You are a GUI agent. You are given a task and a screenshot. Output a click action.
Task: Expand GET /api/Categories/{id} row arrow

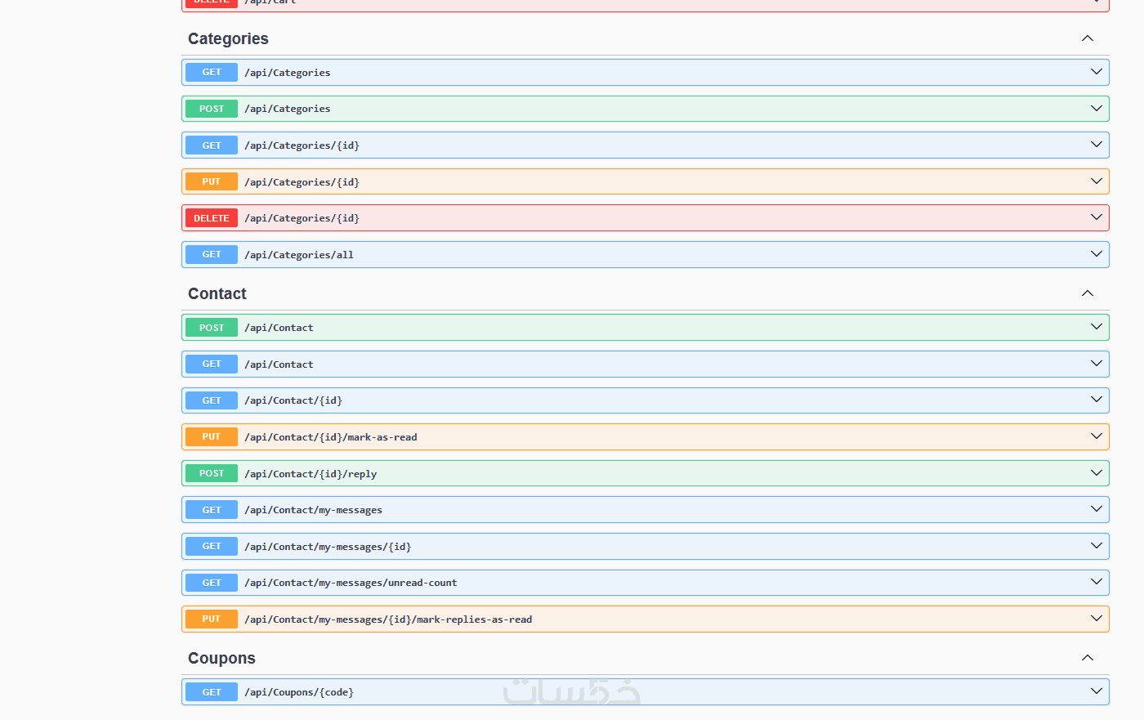pos(1097,145)
